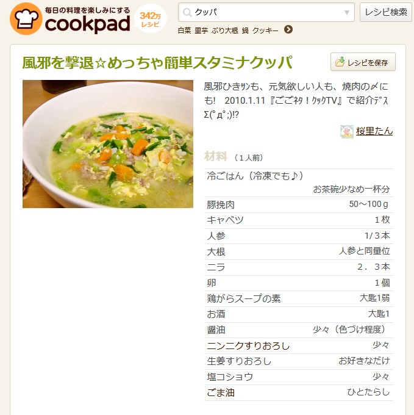414x415 pixels.
Task: Select the クッキー trending keyword
Action: (x=265, y=31)
